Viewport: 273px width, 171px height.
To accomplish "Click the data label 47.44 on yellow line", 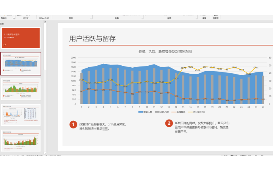I will (256, 68).
